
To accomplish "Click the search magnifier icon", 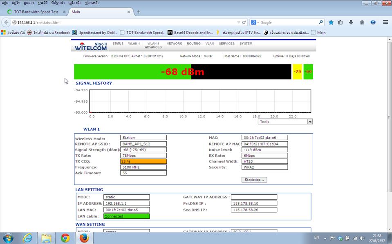I will click(321, 22).
